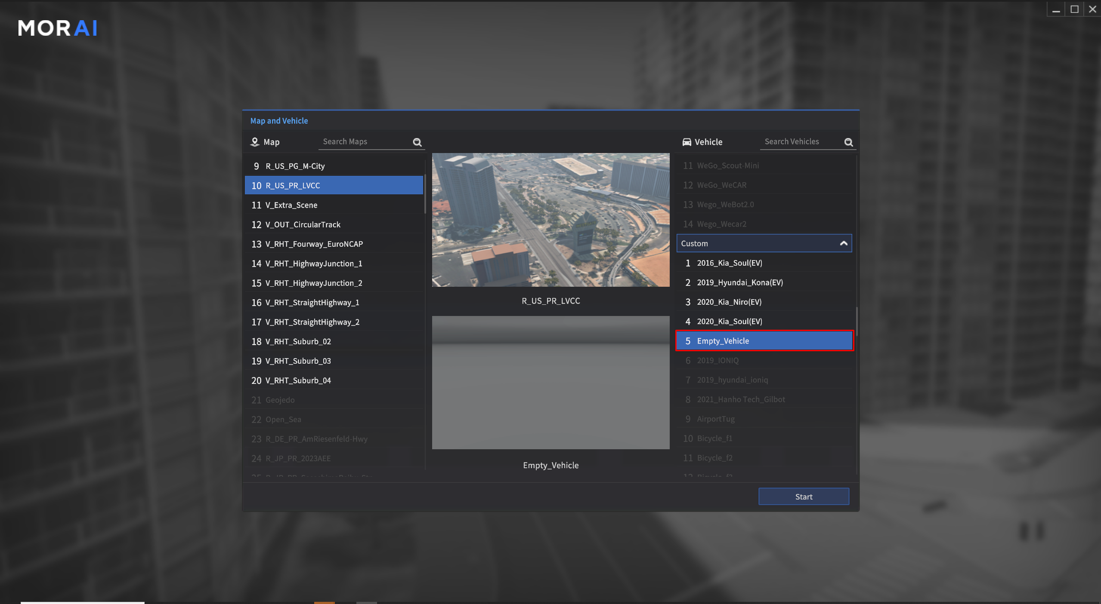Click the Custom section chevron arrow
This screenshot has height=604, width=1101.
coord(844,243)
